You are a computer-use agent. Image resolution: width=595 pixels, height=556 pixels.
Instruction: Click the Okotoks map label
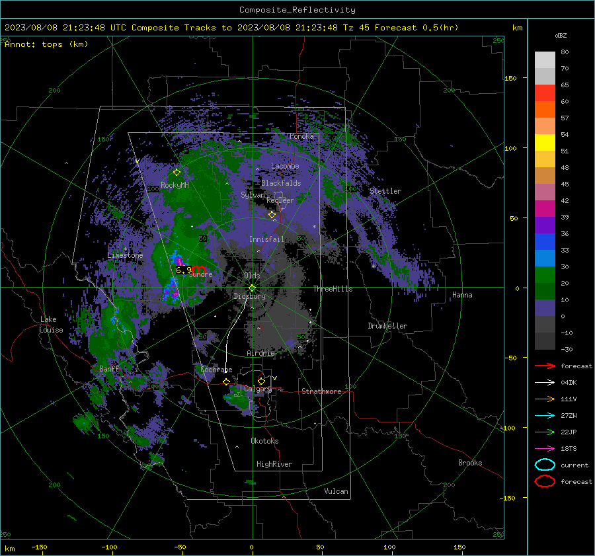coord(264,441)
